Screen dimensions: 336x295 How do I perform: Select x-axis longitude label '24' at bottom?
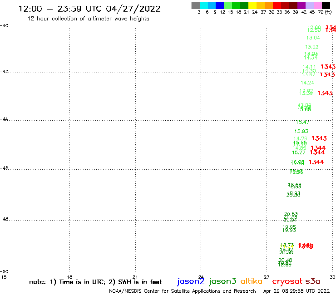(x=201, y=277)
